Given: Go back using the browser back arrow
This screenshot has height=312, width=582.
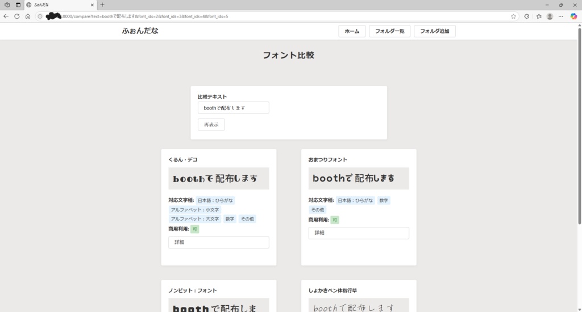Looking at the screenshot, I should pyautogui.click(x=6, y=16).
